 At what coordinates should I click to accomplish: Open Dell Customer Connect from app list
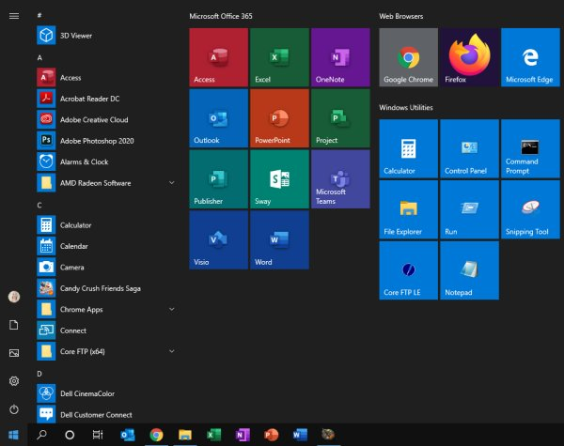click(108, 414)
